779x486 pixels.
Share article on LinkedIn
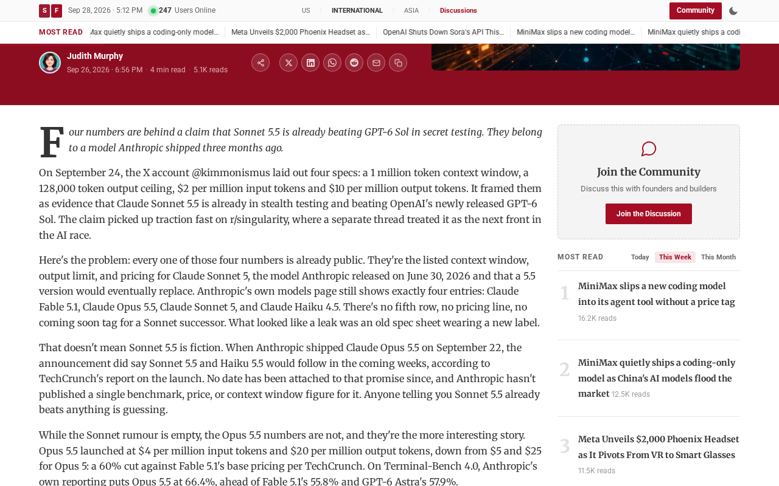[x=310, y=63]
